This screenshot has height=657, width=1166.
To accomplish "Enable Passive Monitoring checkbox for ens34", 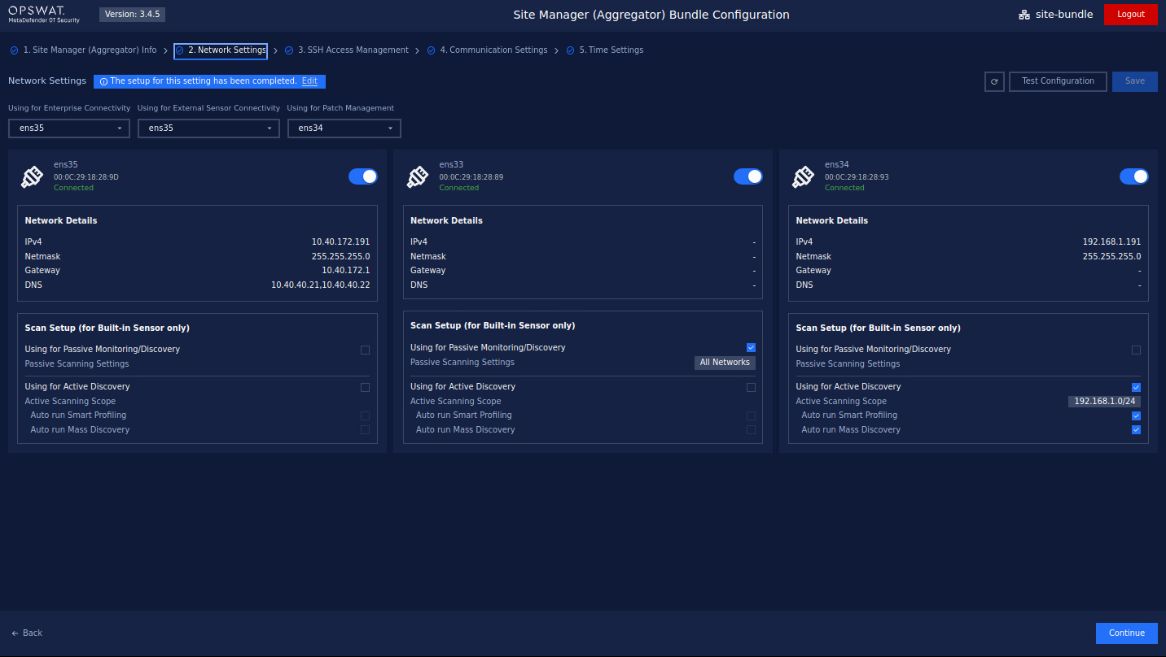I will pos(1136,350).
